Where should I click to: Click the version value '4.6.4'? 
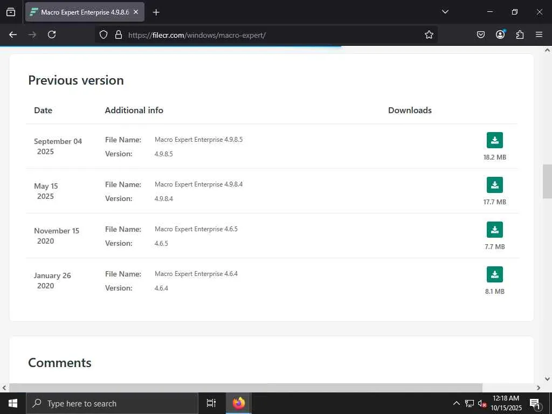161,288
